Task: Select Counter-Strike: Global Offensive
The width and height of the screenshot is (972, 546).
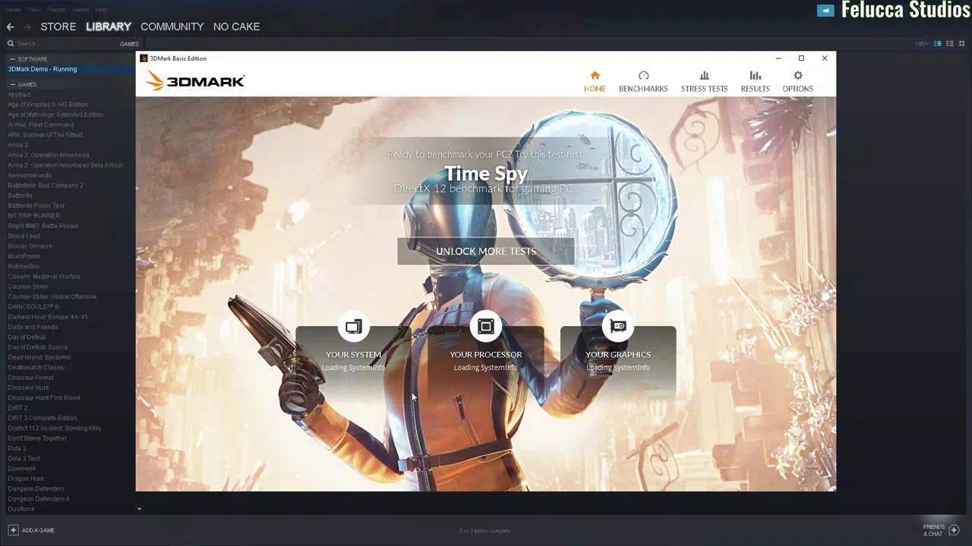Action: click(x=52, y=297)
